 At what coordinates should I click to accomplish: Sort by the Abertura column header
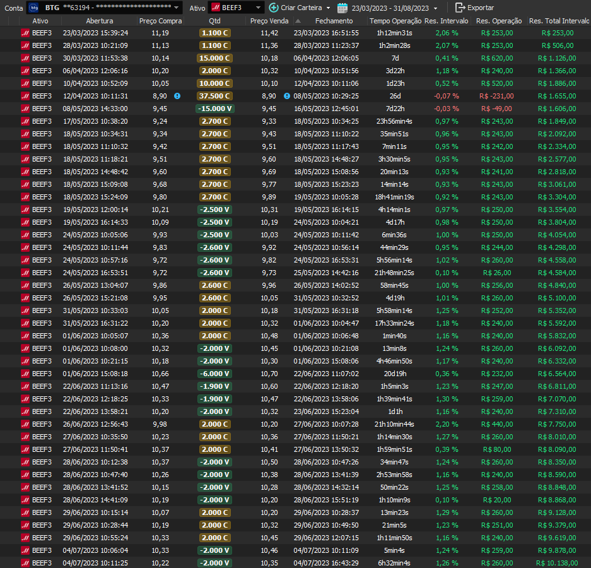point(99,21)
